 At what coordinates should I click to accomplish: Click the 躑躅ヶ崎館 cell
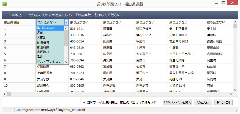pyautogui.click(x=219, y=41)
